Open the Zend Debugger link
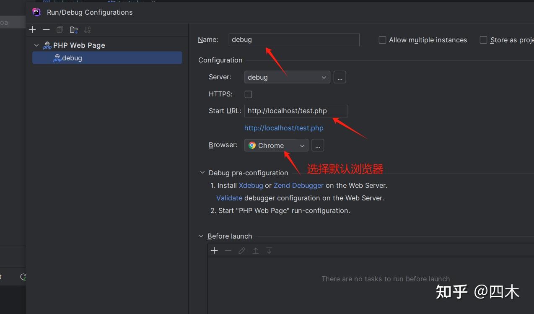Image resolution: width=534 pixels, height=314 pixels. click(299, 185)
